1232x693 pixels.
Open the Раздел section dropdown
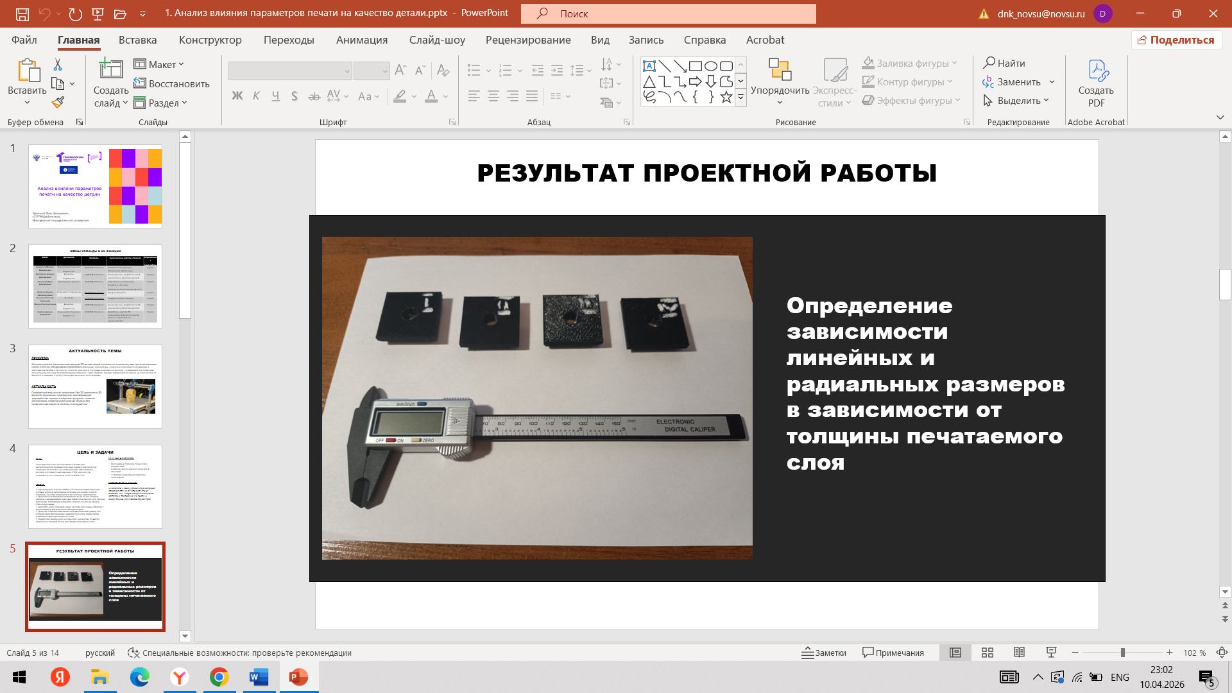point(160,103)
